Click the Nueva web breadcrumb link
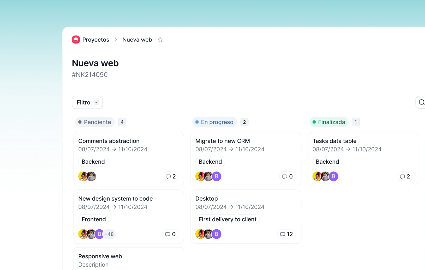This screenshot has width=425, height=270. tap(137, 40)
